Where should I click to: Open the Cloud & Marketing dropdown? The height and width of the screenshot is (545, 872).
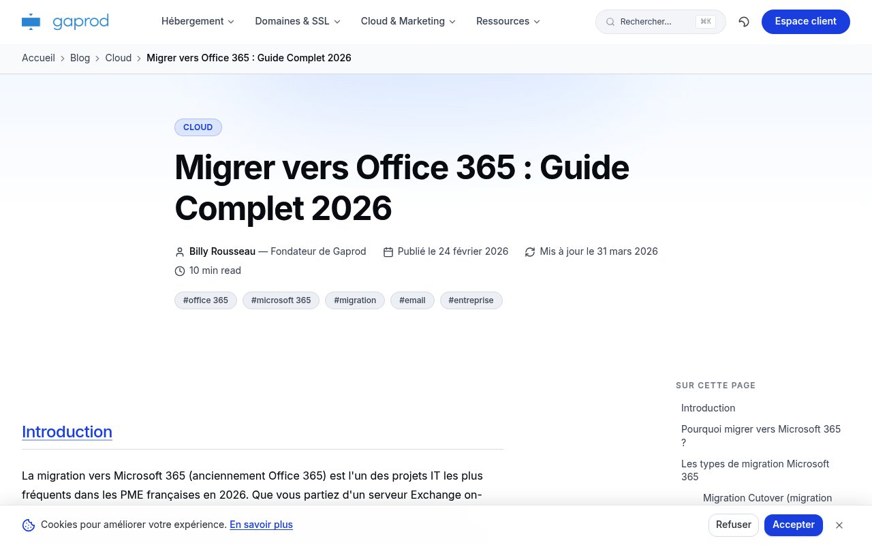tap(409, 21)
